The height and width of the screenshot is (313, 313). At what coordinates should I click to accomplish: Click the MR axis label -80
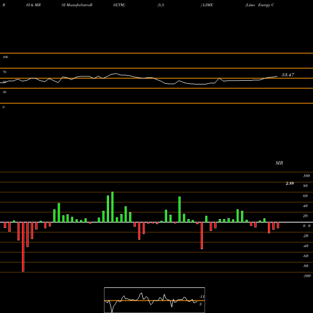[305, 266]
